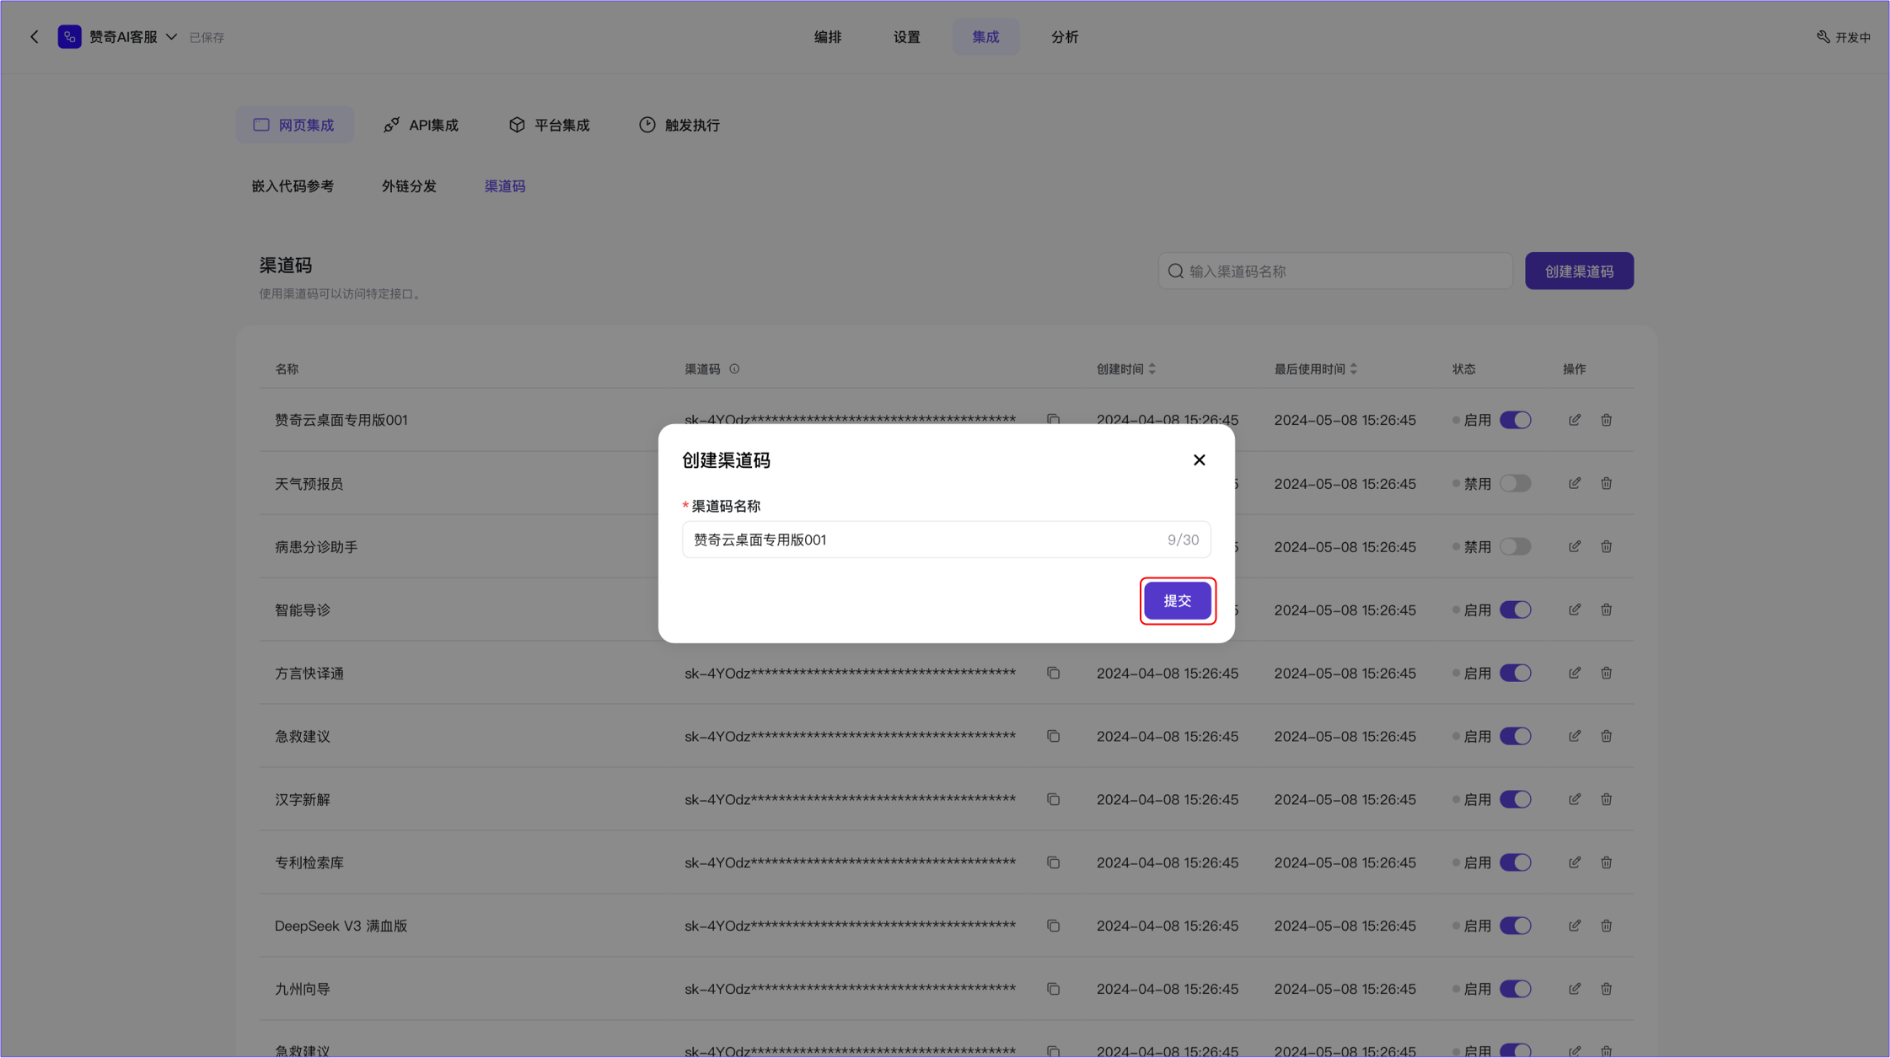
Task: Click the 创建渠道码 button
Action: [1578, 271]
